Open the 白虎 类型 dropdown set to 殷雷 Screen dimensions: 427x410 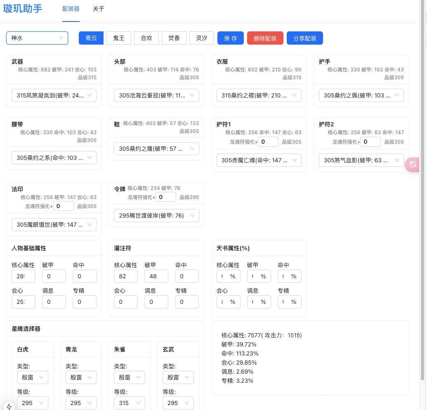coord(33,377)
